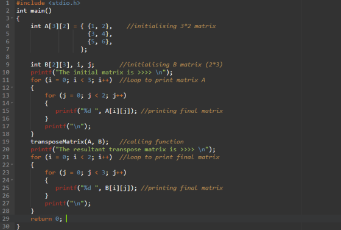Click printf newline on line 27
The image size is (341, 230).
coord(68,203)
